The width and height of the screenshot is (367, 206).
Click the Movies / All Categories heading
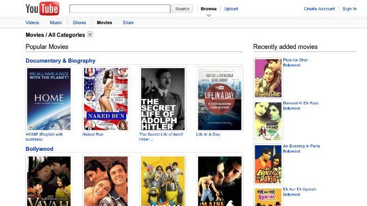[55, 35]
